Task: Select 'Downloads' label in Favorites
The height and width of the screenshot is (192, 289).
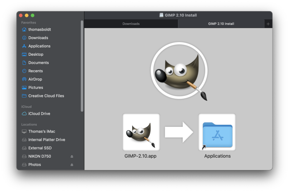Action: tap(38, 38)
